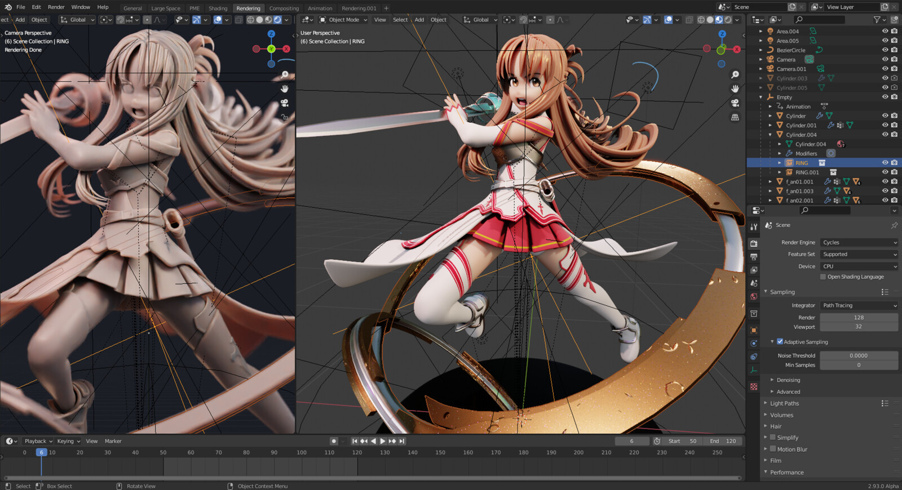Open the Render Engine Cycles dropdown
The height and width of the screenshot is (490, 902).
click(859, 242)
